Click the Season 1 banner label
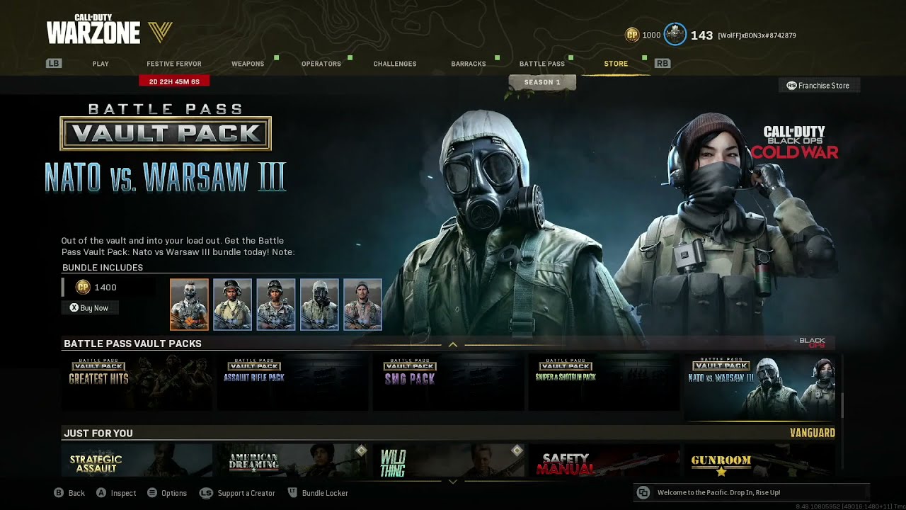The image size is (906, 510). pos(542,82)
